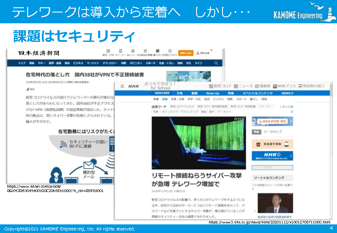Switch to the 天気 tab on NHK
Viewport: 337px width, 233px height.
pos(179,93)
